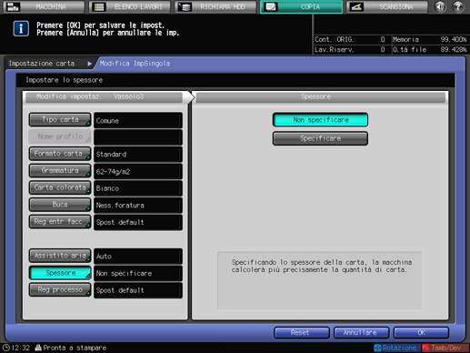Choose Non specificare thickness option
The width and height of the screenshot is (470, 353).
click(320, 120)
